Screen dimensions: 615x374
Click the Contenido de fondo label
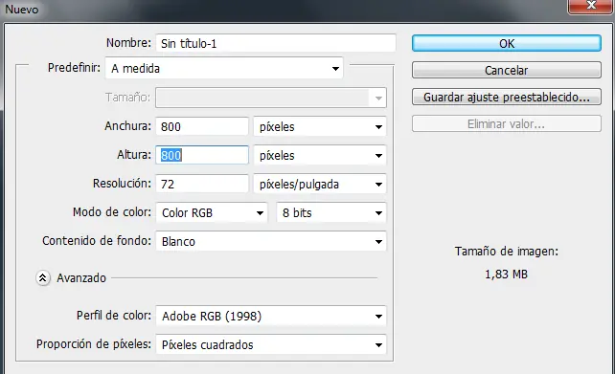(x=97, y=240)
